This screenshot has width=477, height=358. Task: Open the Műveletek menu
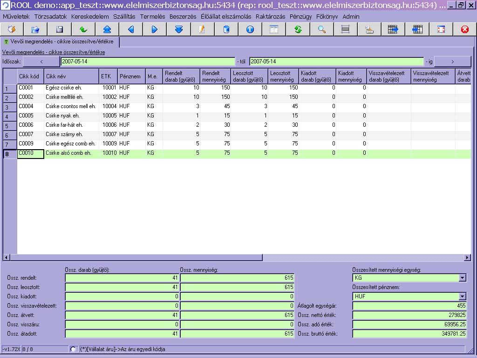click(x=16, y=17)
